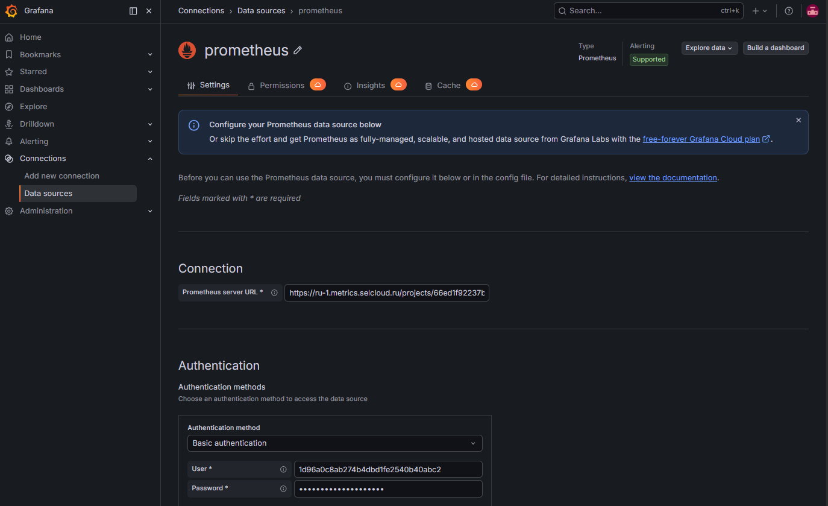
Task: Click info icon next to User field
Action: pos(283,469)
